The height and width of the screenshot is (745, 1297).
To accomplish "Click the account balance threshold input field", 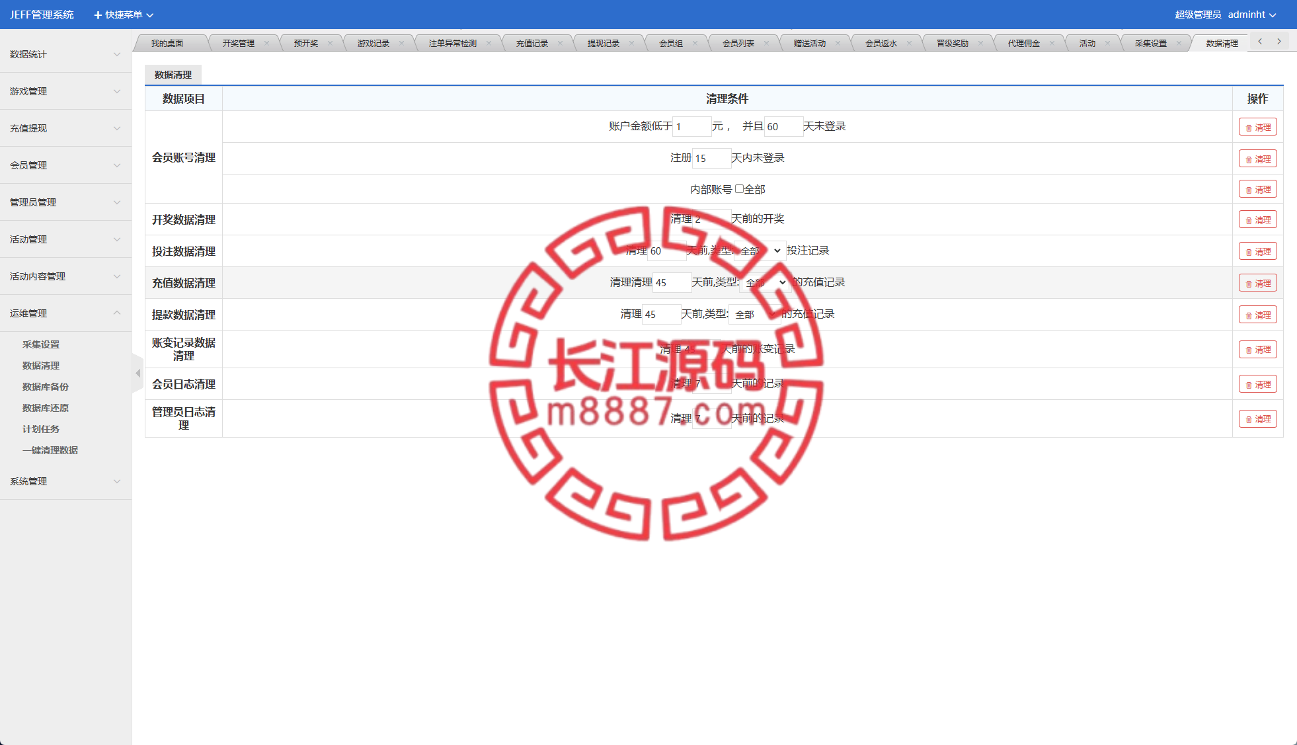I will pos(691,126).
